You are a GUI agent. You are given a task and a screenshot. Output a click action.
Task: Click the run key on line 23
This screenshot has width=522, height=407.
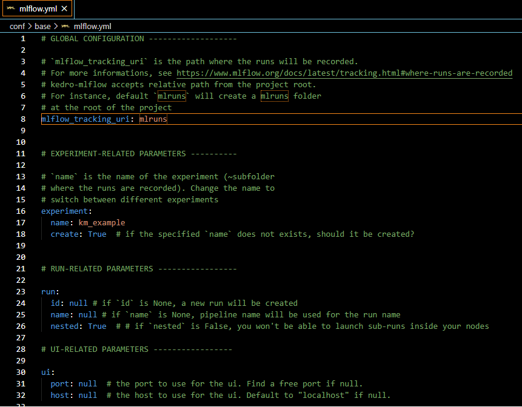48,291
